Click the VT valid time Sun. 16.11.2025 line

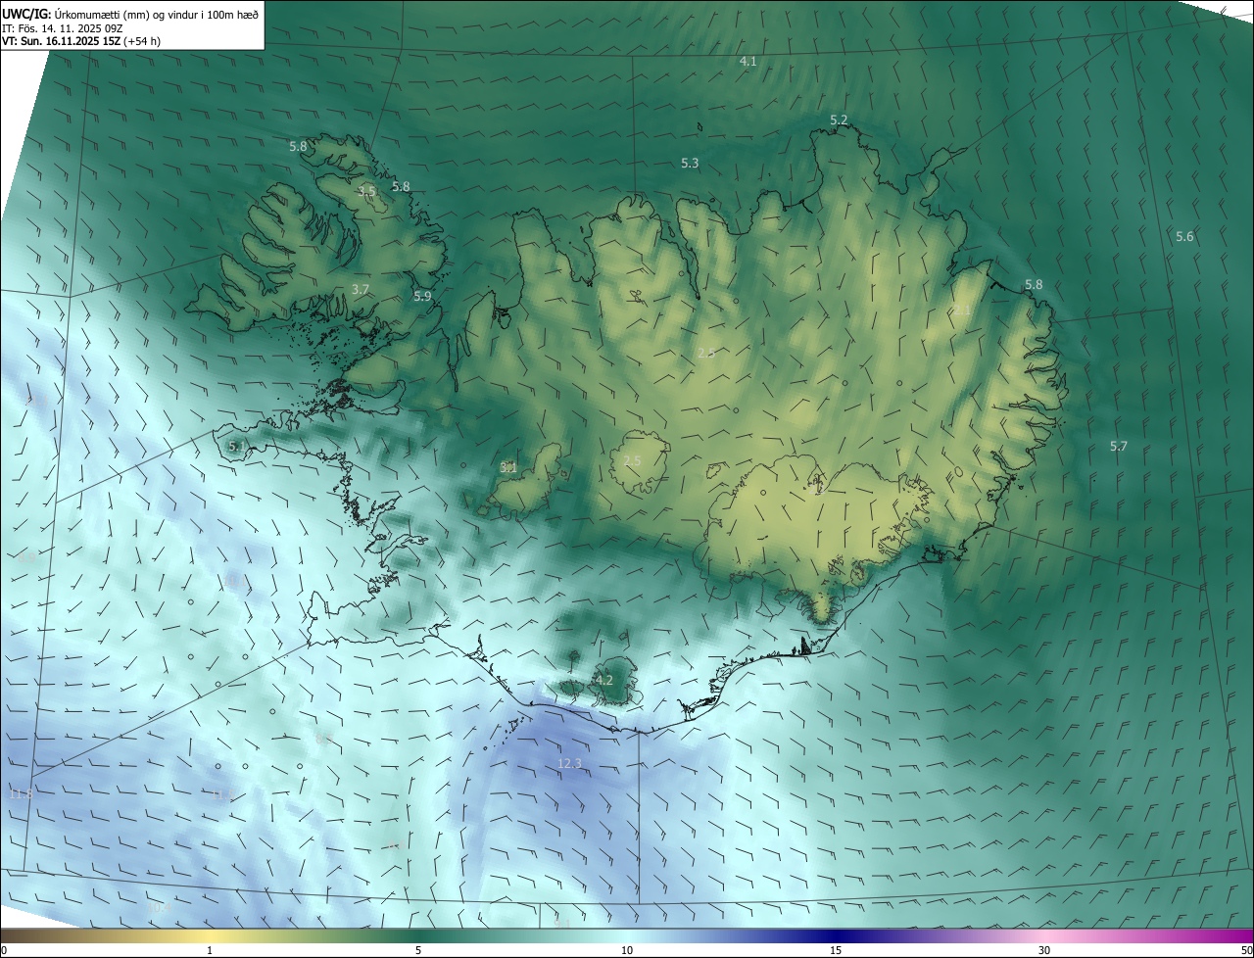coord(81,41)
